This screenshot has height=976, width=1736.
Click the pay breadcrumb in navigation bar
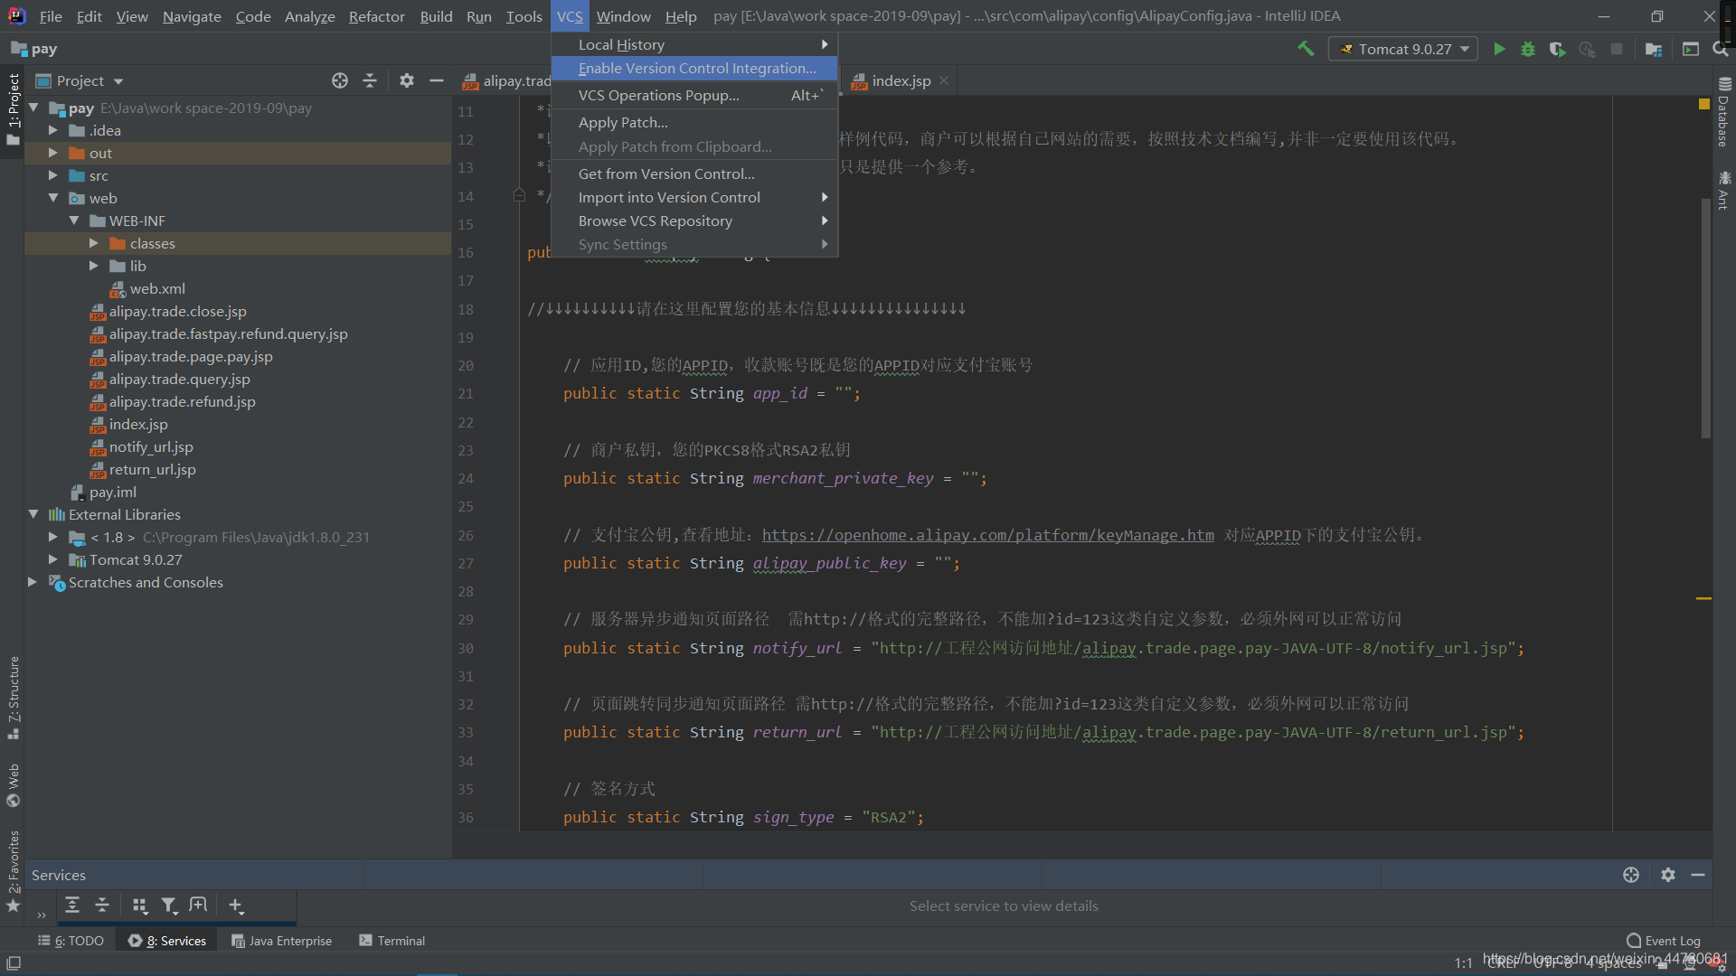[x=34, y=49]
